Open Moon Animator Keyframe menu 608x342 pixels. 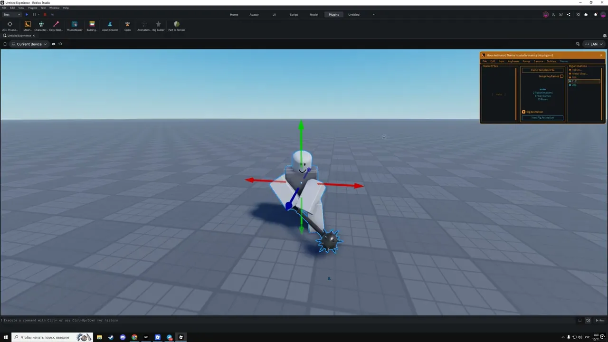coord(513,61)
